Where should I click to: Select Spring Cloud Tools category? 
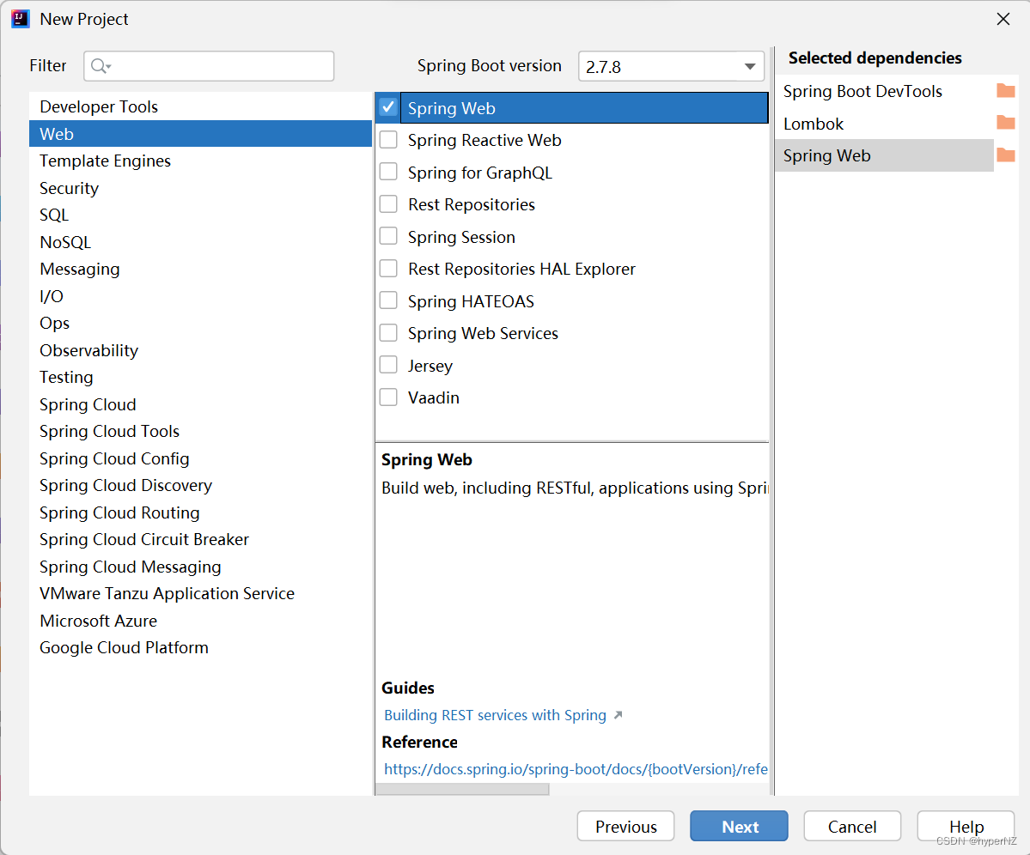[x=200, y=431]
